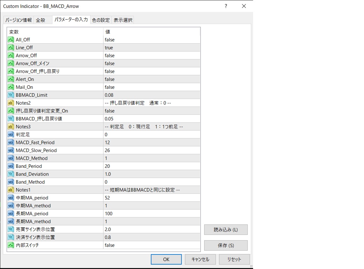Confirm settings with the OK button
Viewport: 364px width, 269px height.
(x=166, y=259)
